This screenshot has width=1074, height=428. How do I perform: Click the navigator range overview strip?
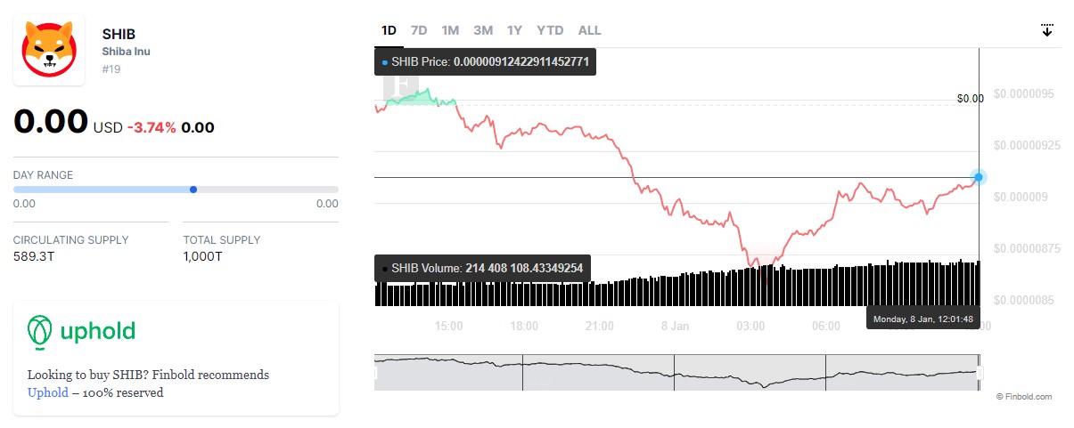tap(676, 373)
